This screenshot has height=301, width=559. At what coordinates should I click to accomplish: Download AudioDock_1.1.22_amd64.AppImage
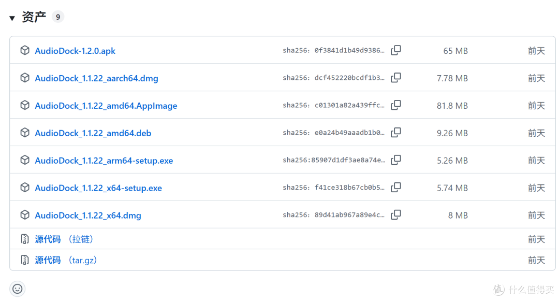(x=106, y=106)
